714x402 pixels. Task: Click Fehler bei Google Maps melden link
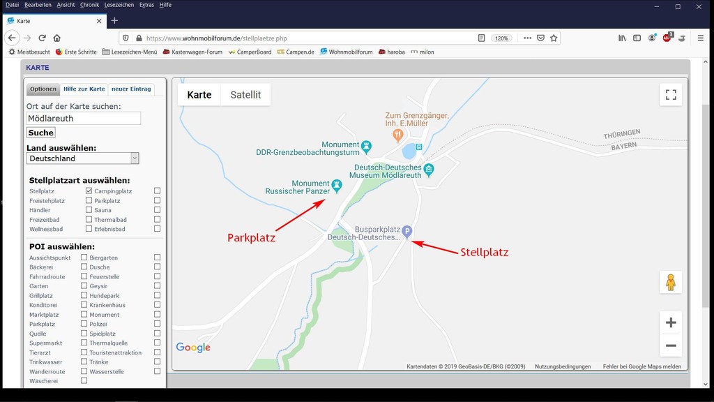point(642,366)
